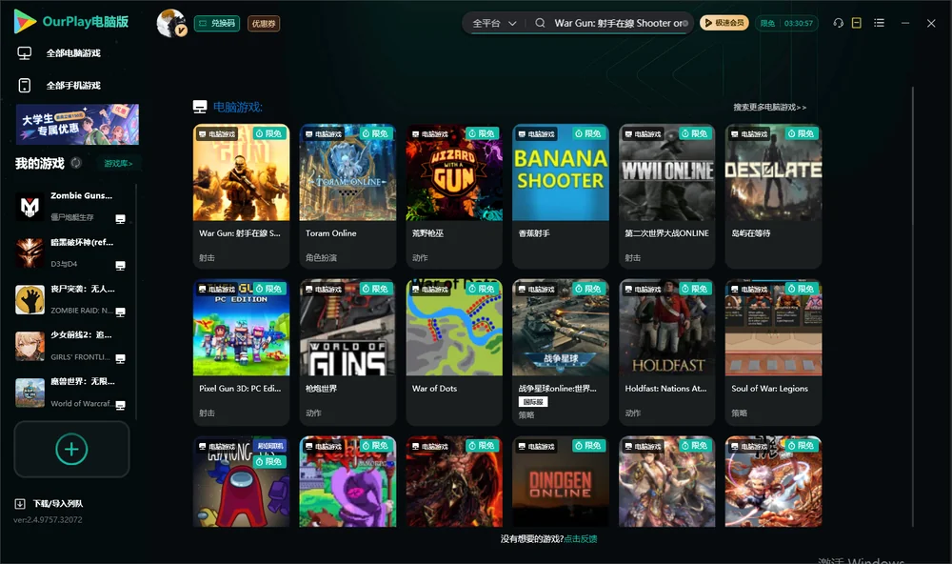Expand the 全平台 platform dropdown
This screenshot has height=564, width=952.
coord(495,23)
